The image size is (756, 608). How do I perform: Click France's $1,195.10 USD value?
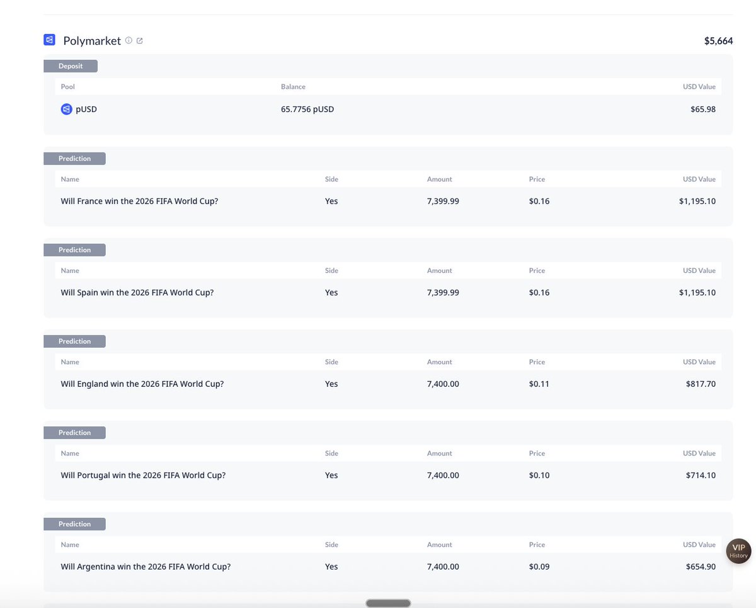coord(697,201)
